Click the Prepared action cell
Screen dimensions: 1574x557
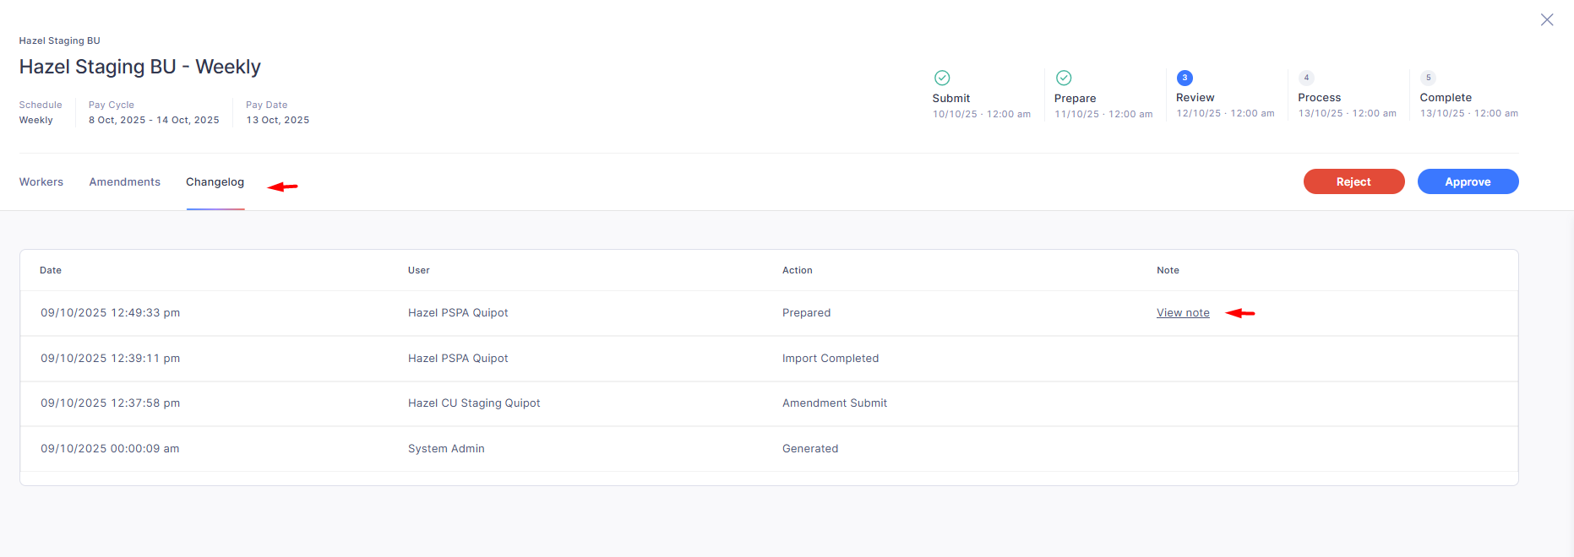click(x=807, y=313)
